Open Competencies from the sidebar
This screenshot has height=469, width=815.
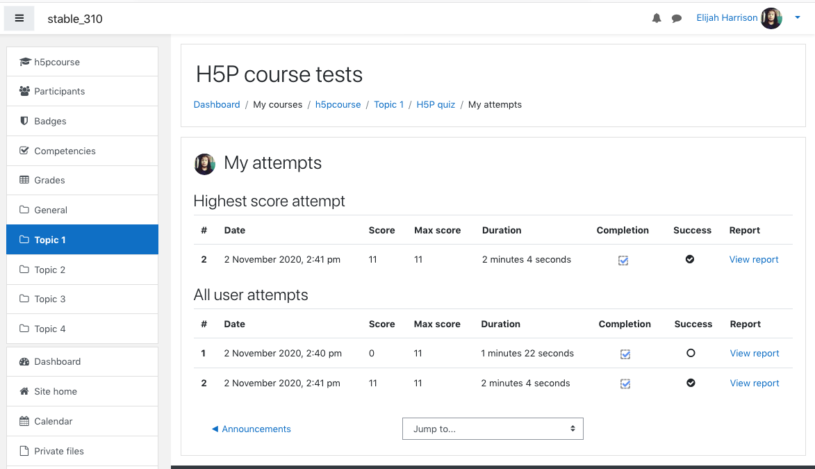point(82,151)
